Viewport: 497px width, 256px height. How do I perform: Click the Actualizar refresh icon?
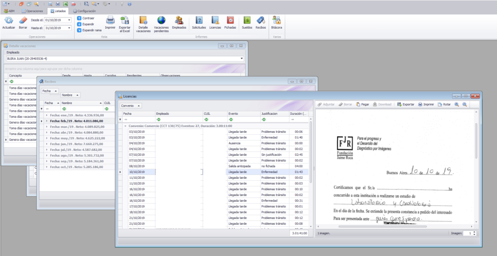(x=9, y=21)
